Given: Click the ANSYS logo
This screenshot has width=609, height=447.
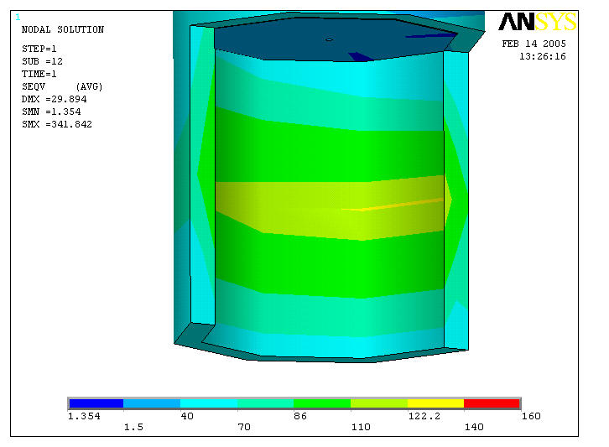Looking at the screenshot, I should [x=537, y=21].
